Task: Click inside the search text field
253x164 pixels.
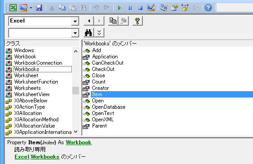Action: coord(40,33)
